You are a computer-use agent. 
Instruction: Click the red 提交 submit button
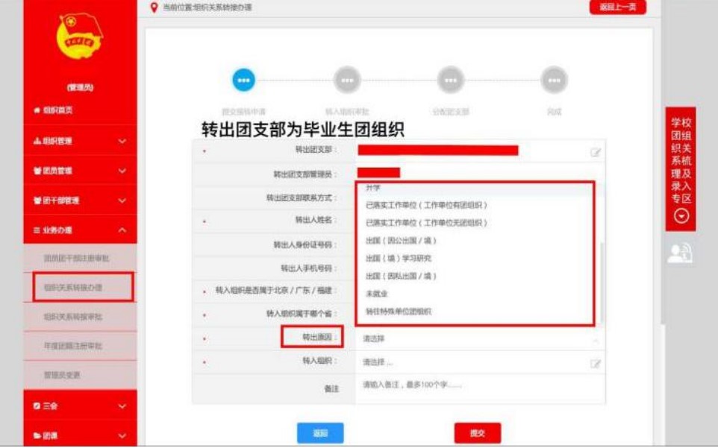pos(477,433)
